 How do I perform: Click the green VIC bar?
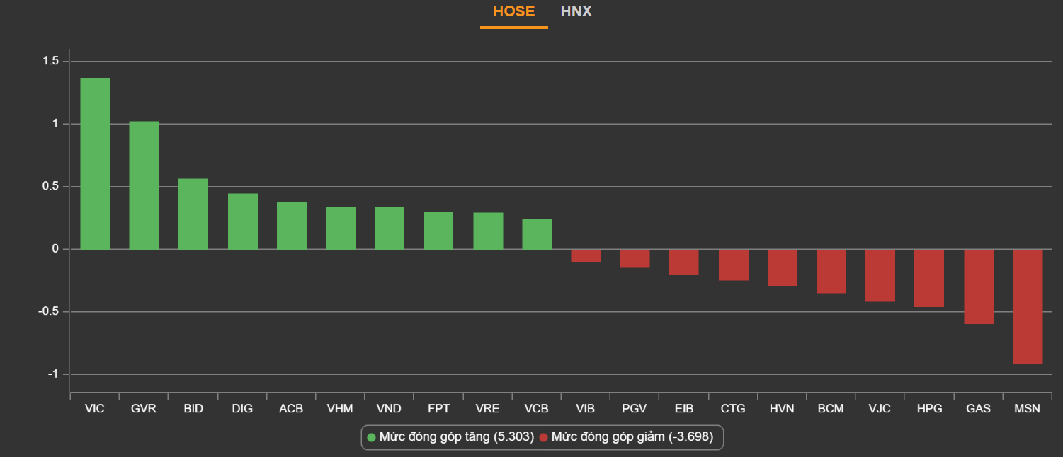click(x=95, y=163)
